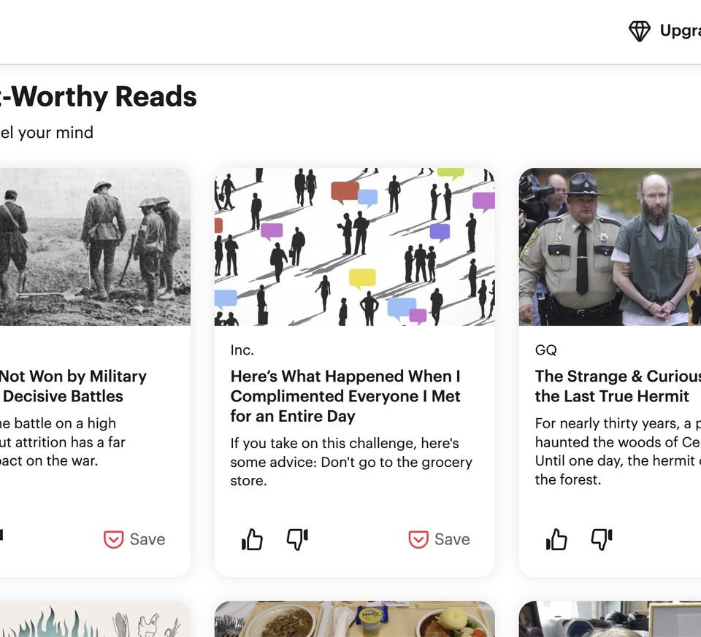Click the Inc. publisher label
Screen dimensions: 701x637
pyautogui.click(x=242, y=350)
